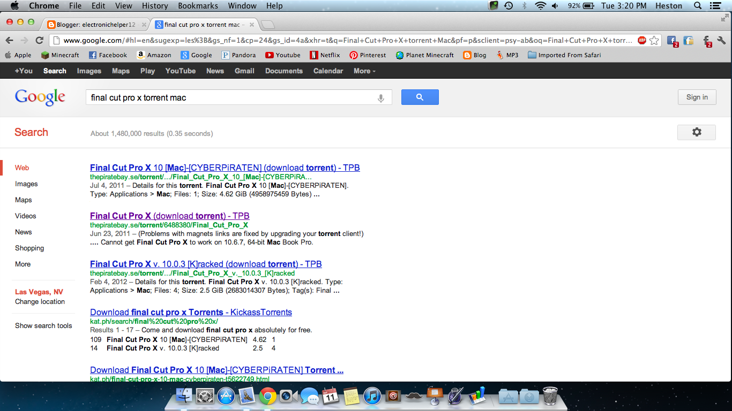Open the Planet Minecraft bookmark
The height and width of the screenshot is (411, 732).
click(x=424, y=55)
